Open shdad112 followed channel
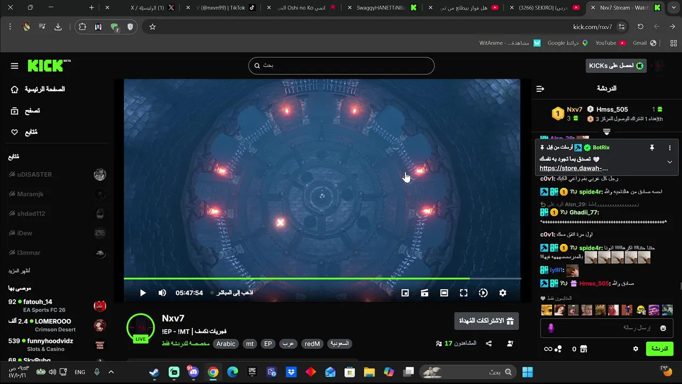Screen dimensions: 682x384 click(57, 213)
